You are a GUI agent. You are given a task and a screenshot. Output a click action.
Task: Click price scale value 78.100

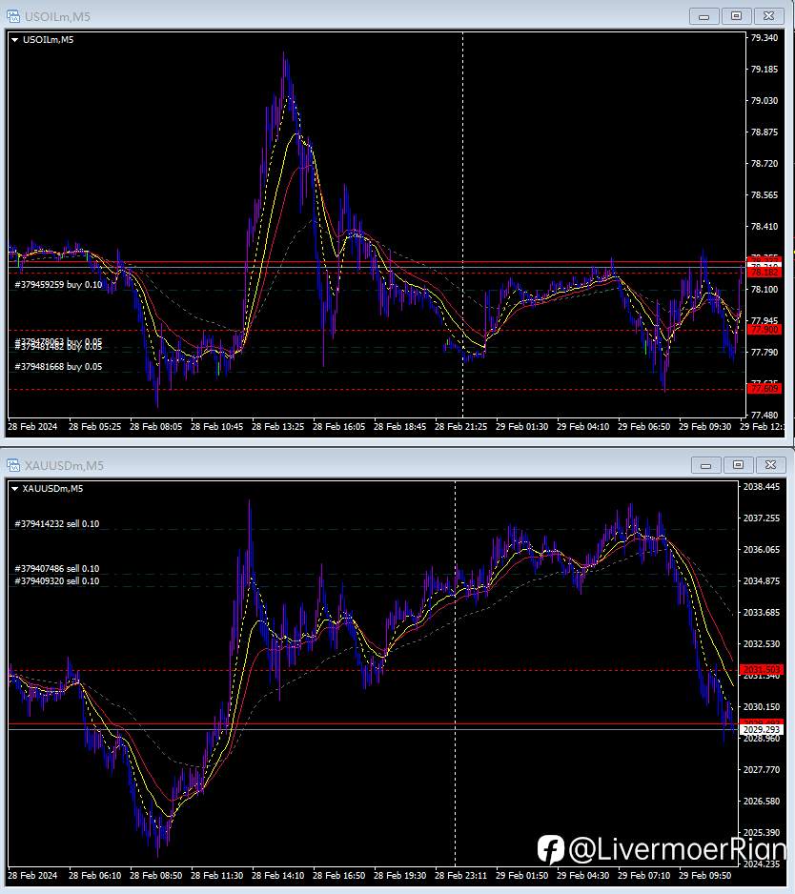(764, 290)
